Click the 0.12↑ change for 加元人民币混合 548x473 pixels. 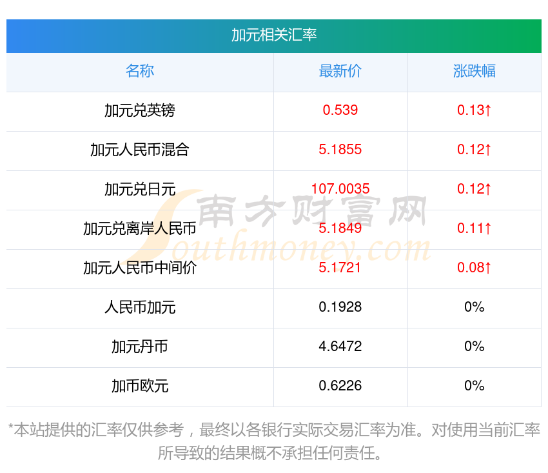475,150
